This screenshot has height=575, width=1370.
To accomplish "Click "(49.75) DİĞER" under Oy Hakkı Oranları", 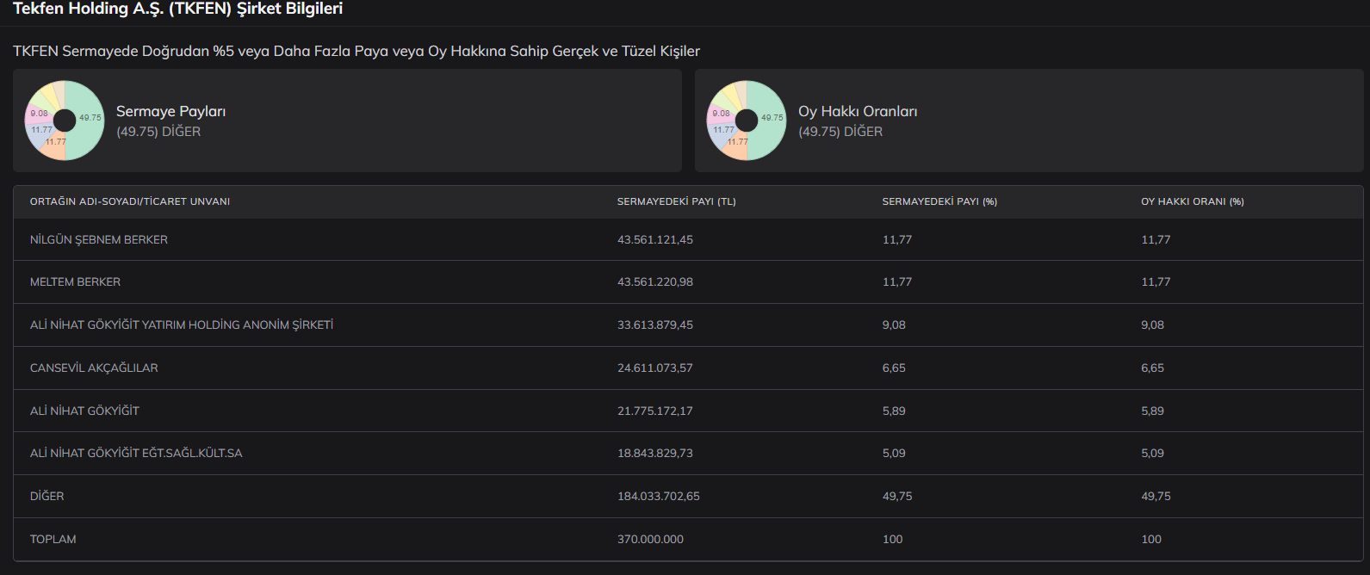I will [x=840, y=132].
